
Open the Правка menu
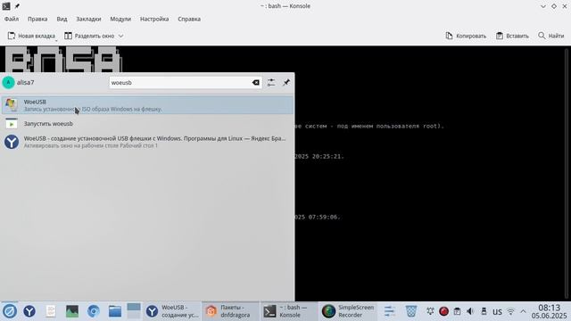[37, 19]
